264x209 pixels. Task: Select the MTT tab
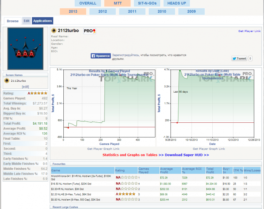(x=117, y=3)
